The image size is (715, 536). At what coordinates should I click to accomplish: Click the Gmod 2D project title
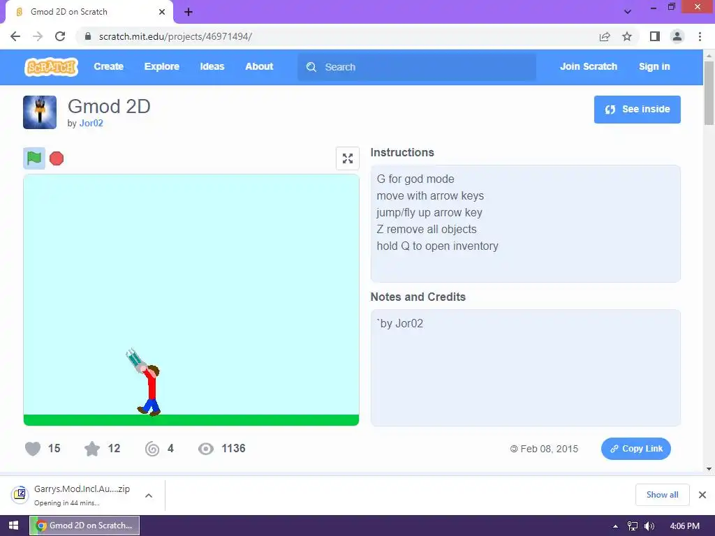[109, 106]
